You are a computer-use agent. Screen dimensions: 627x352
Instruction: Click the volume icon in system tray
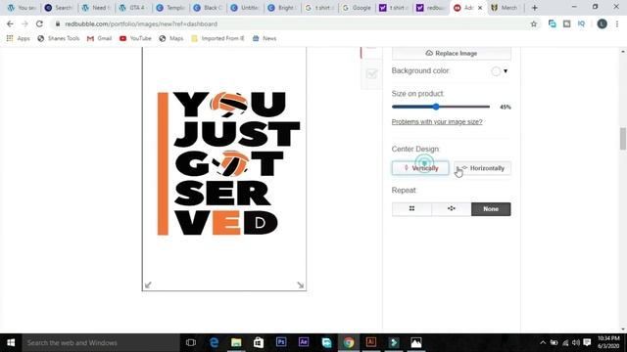coord(576,342)
